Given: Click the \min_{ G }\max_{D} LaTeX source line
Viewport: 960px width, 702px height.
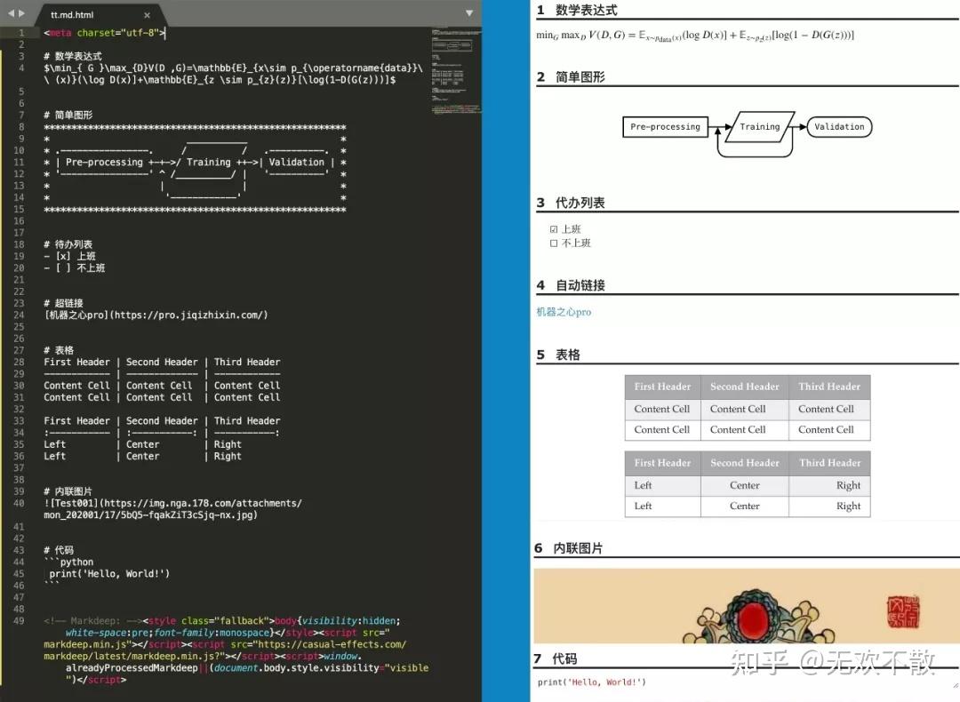Looking at the screenshot, I should pyautogui.click(x=233, y=74).
